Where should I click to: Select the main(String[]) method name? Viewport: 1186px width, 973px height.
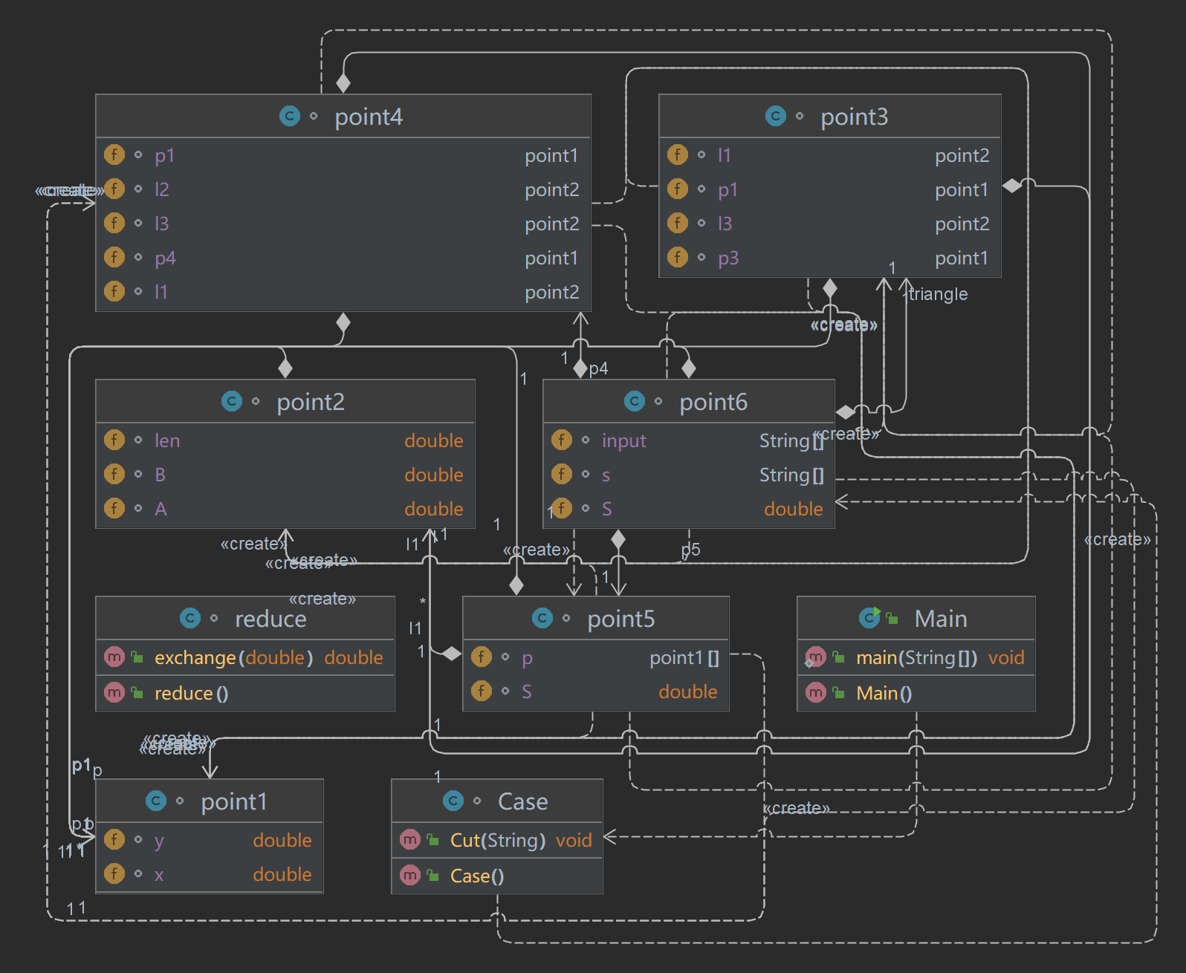click(x=916, y=657)
